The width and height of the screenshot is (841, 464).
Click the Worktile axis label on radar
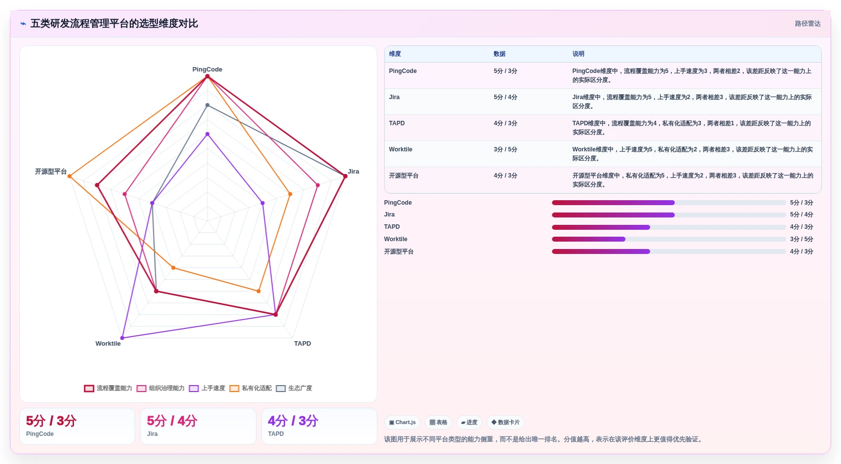(x=108, y=344)
